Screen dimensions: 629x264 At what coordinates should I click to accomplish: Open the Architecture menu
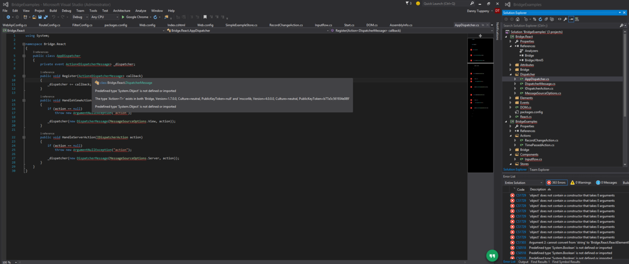(x=122, y=11)
